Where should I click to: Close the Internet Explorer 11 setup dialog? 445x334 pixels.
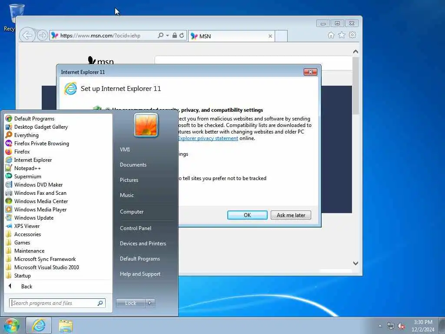310,72
